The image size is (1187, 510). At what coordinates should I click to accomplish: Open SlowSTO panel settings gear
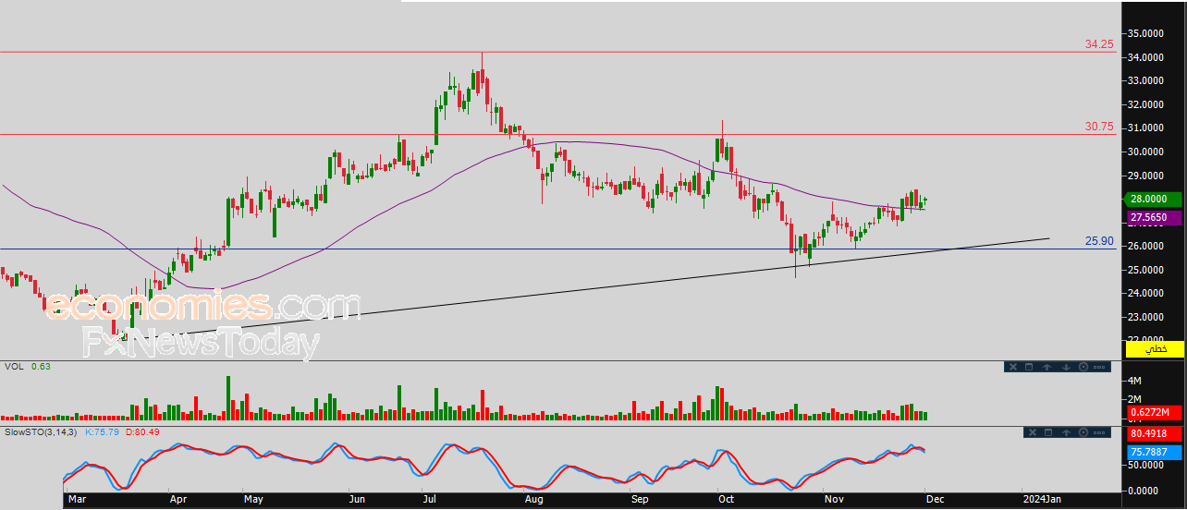click(1083, 432)
